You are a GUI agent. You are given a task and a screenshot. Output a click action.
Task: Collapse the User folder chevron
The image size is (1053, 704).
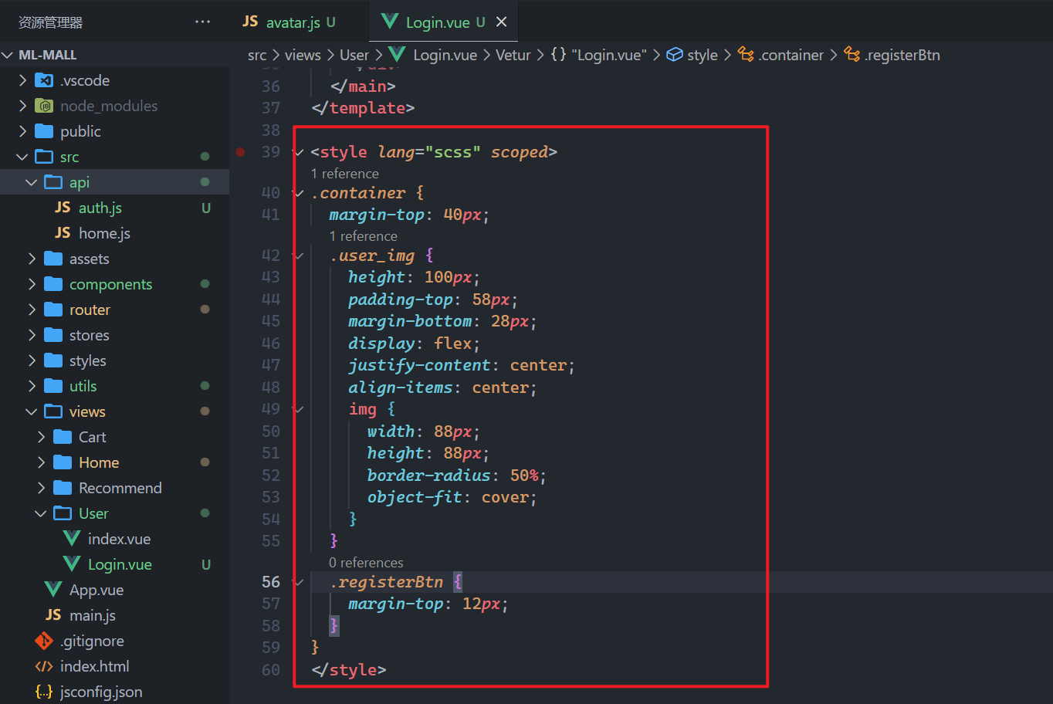(x=41, y=513)
